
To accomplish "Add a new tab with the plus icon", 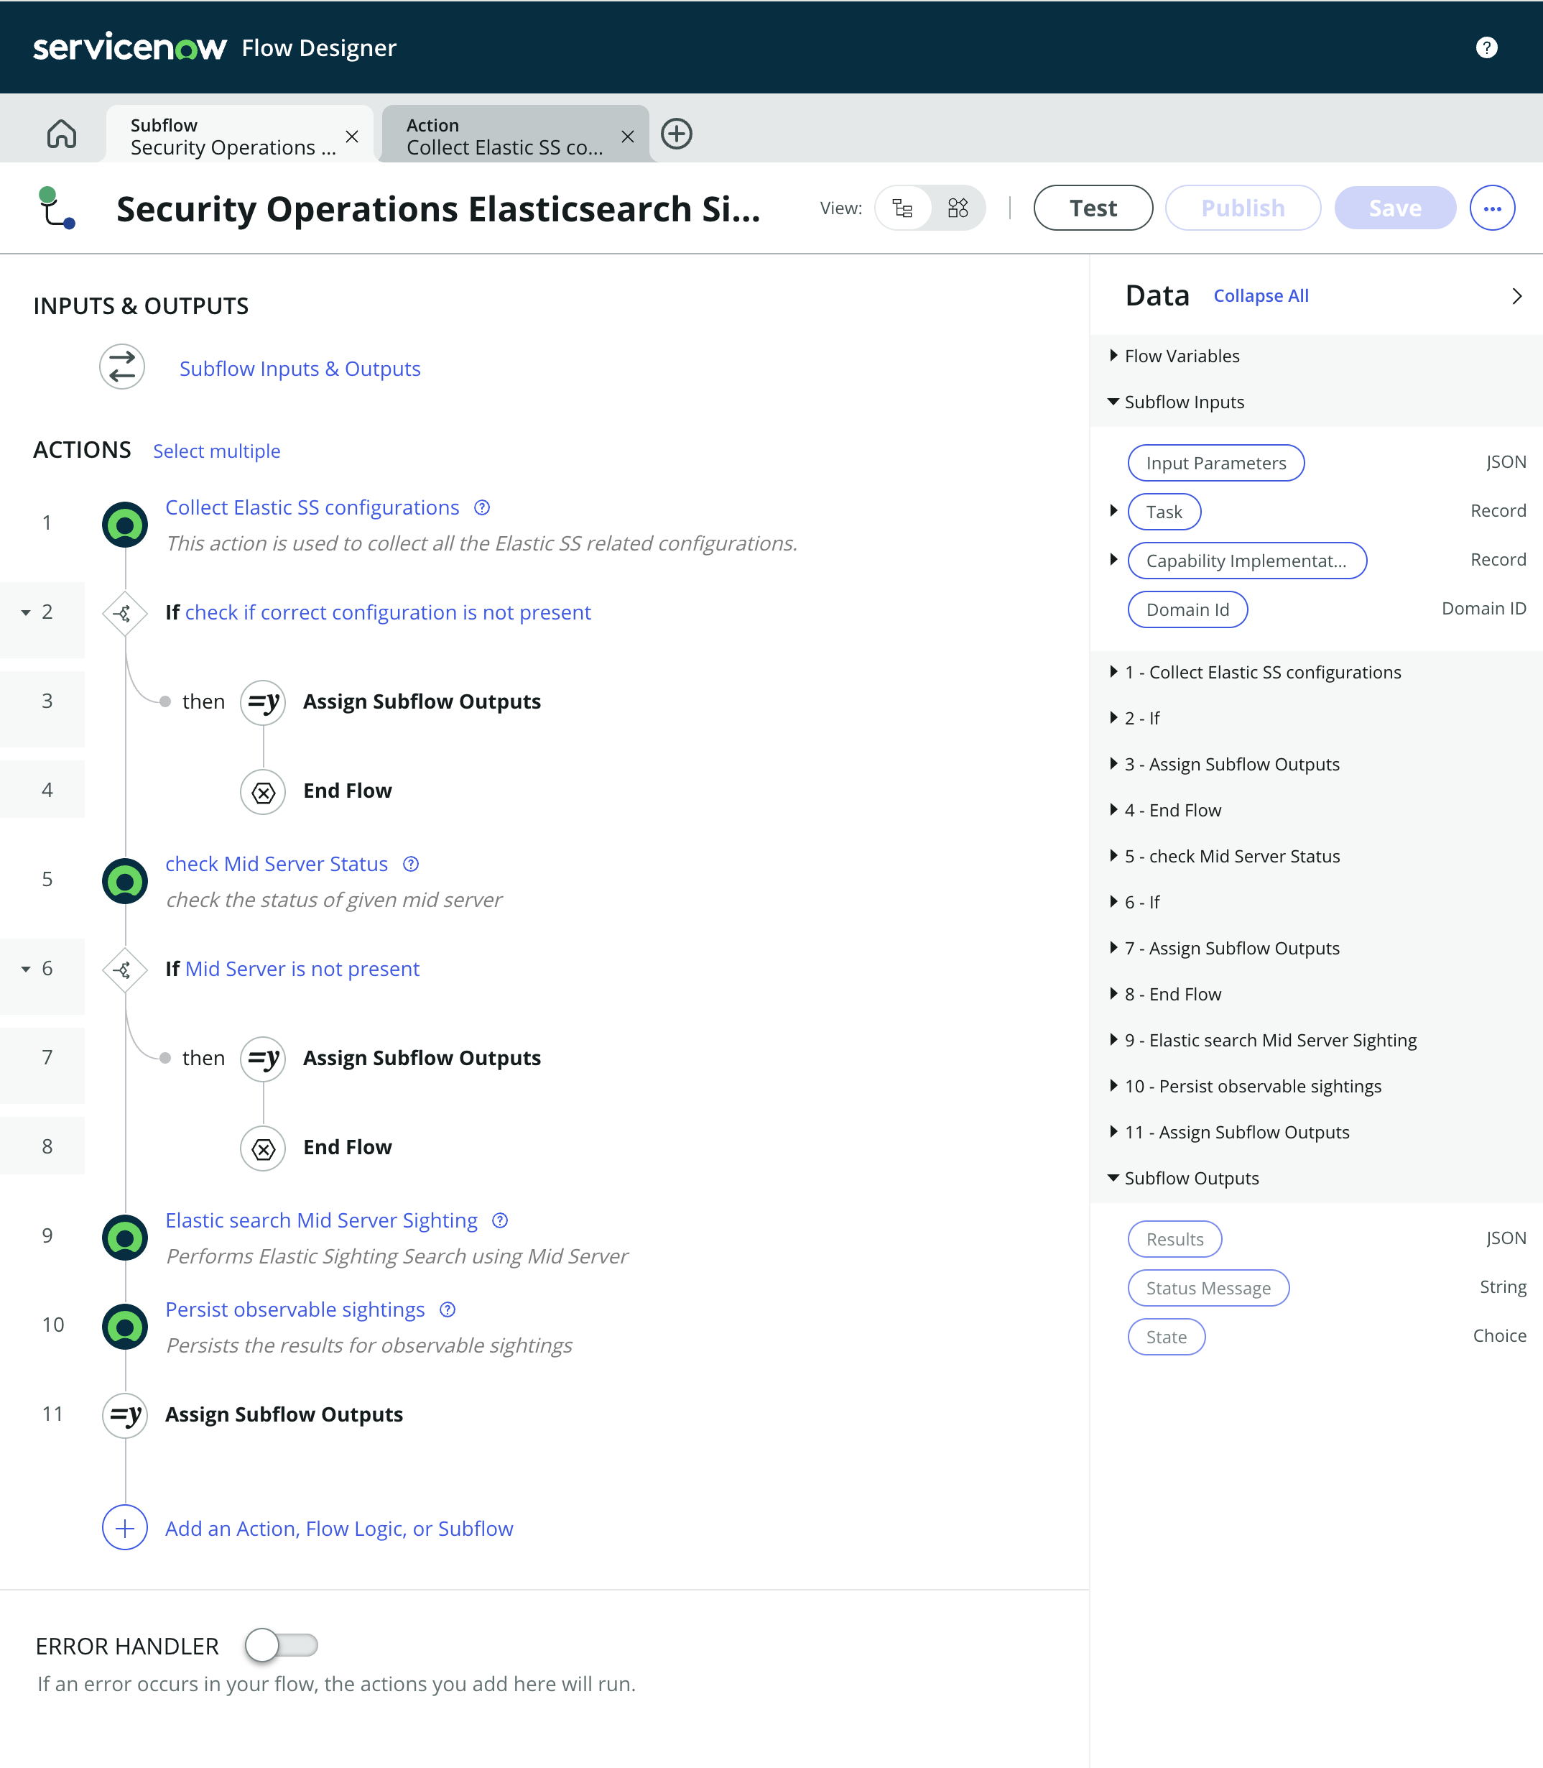I will pyautogui.click(x=677, y=134).
